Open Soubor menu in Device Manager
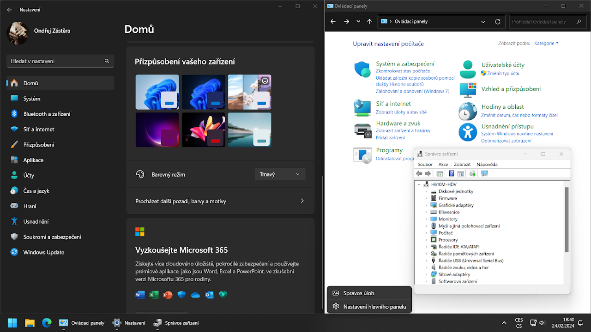Viewport: 591px width, 332px height. pos(425,164)
